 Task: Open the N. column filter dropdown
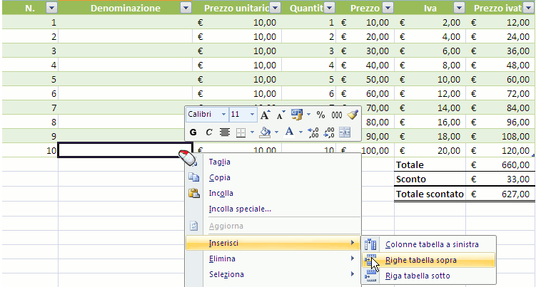tap(51, 8)
